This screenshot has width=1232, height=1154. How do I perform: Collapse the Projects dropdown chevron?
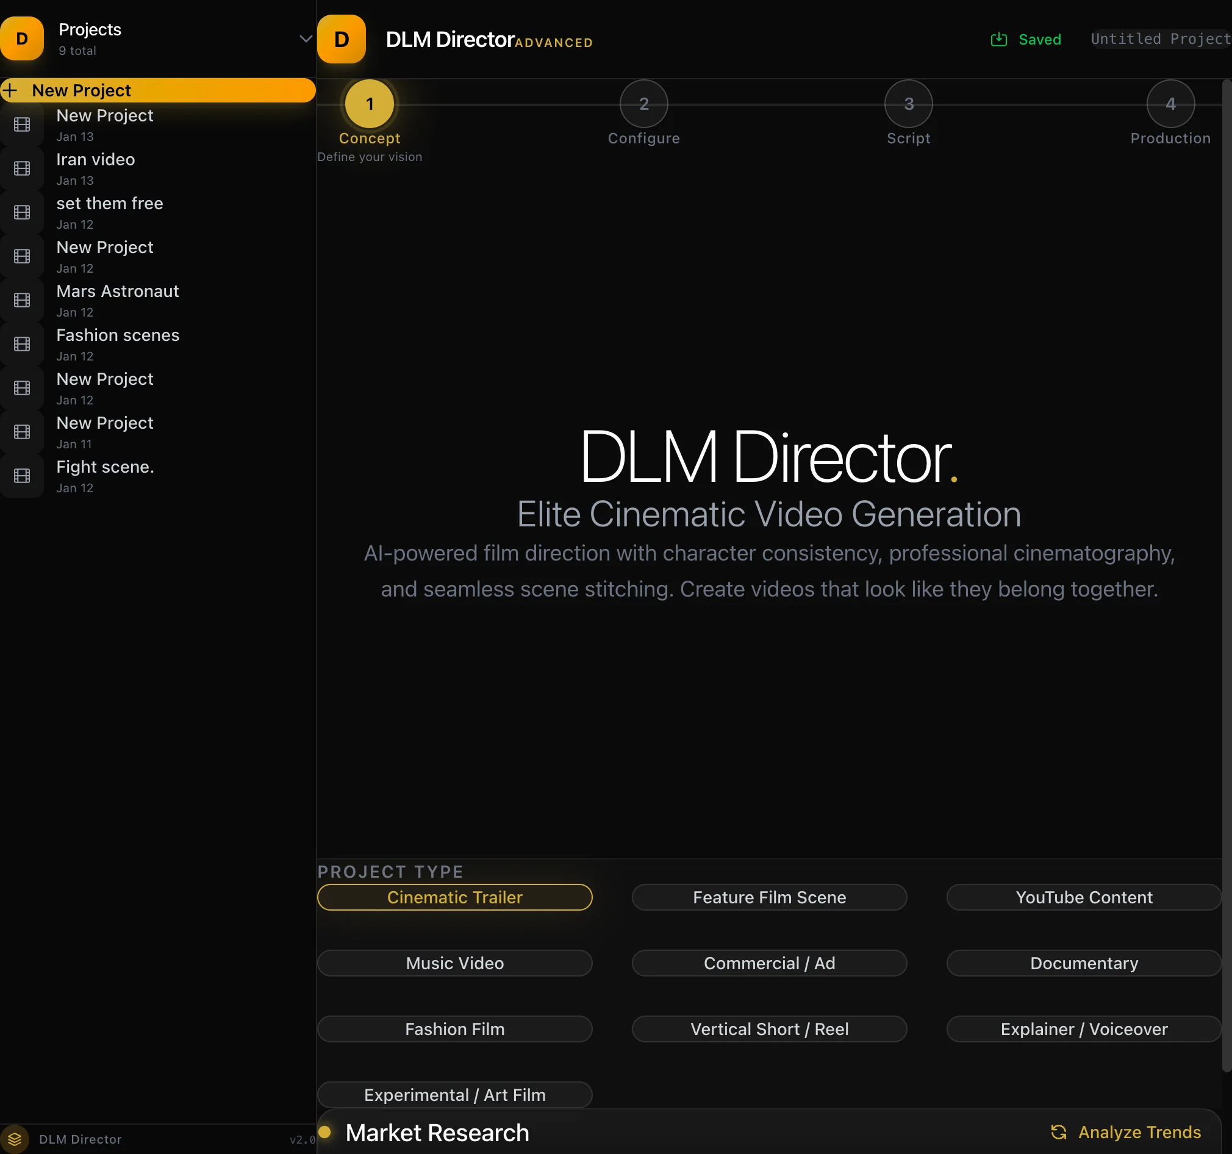click(306, 38)
